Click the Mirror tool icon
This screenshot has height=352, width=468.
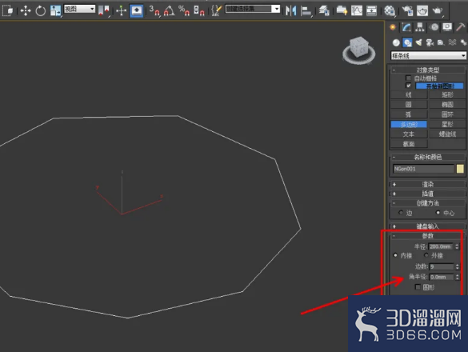tap(290, 10)
